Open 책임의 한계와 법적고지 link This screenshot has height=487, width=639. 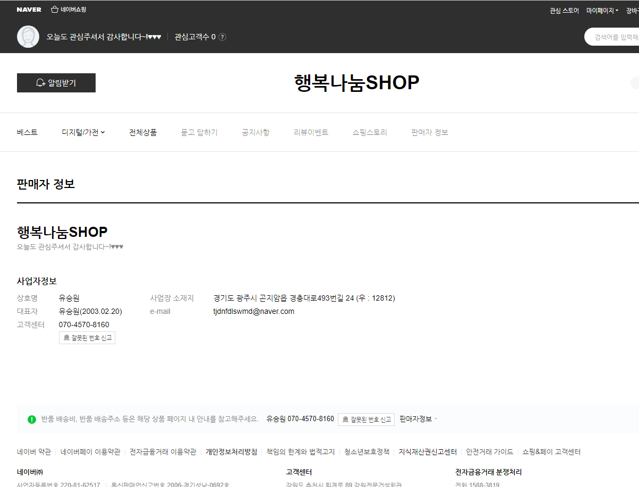click(x=301, y=452)
